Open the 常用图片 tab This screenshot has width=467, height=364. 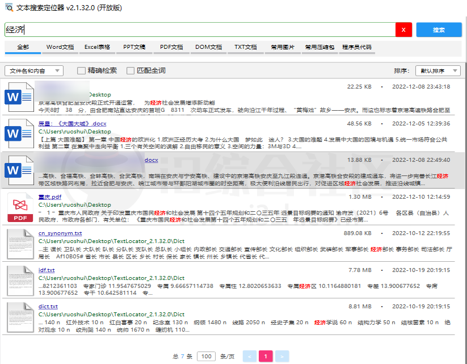pos(283,47)
